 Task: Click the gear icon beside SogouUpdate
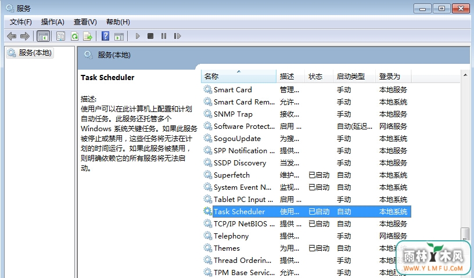[x=208, y=138]
